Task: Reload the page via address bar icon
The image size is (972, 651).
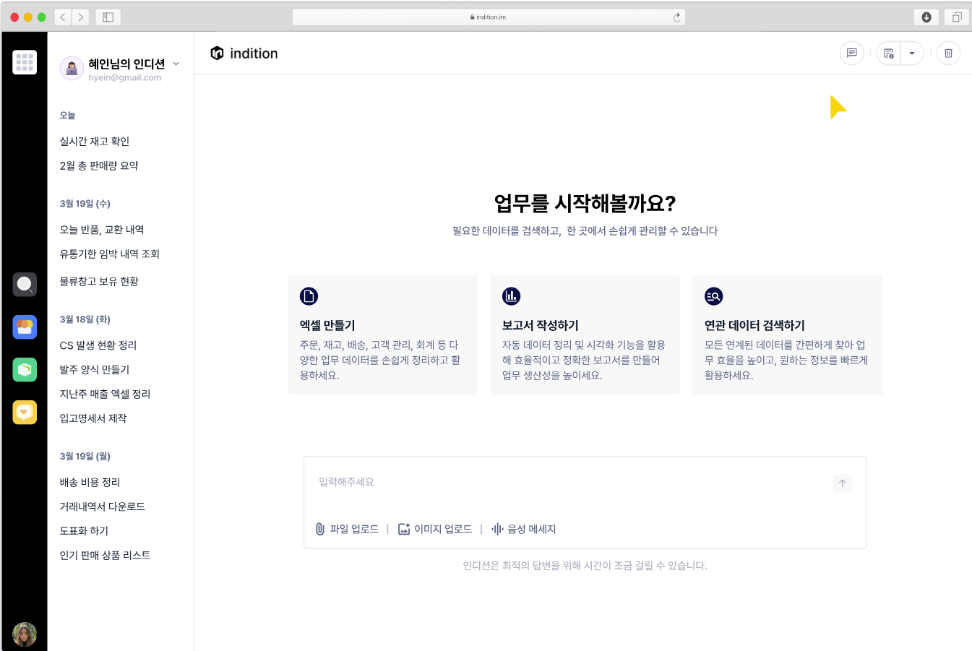Action: tap(677, 17)
